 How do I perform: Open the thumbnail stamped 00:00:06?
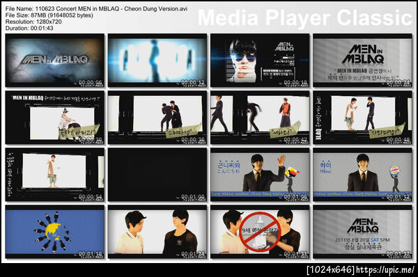point(54,61)
